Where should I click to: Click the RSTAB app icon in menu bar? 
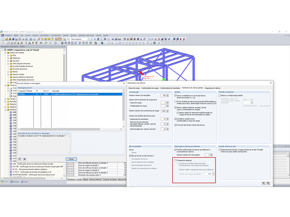[x=3, y=35]
